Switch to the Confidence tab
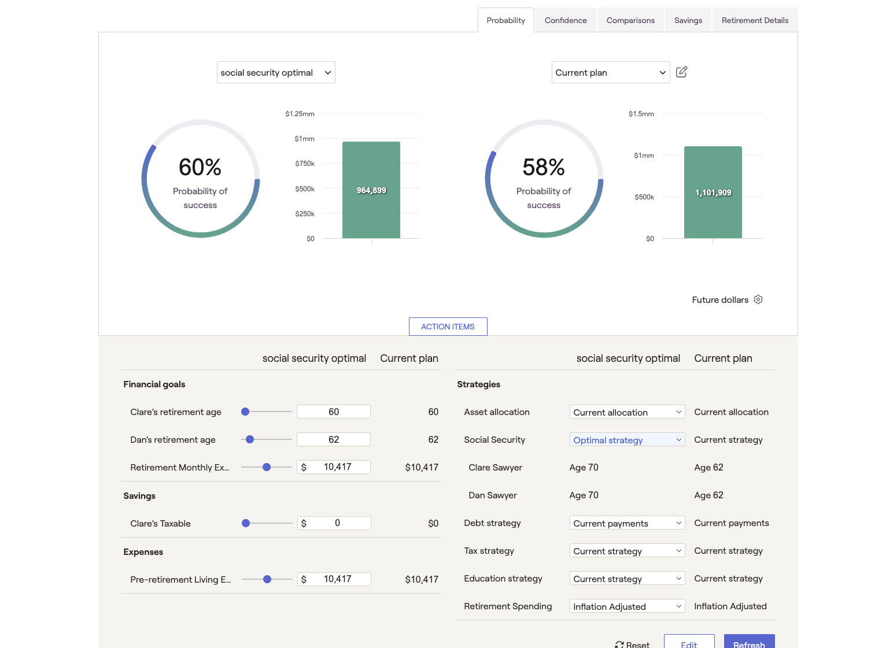Screen dimensions: 871x648 [566, 20]
